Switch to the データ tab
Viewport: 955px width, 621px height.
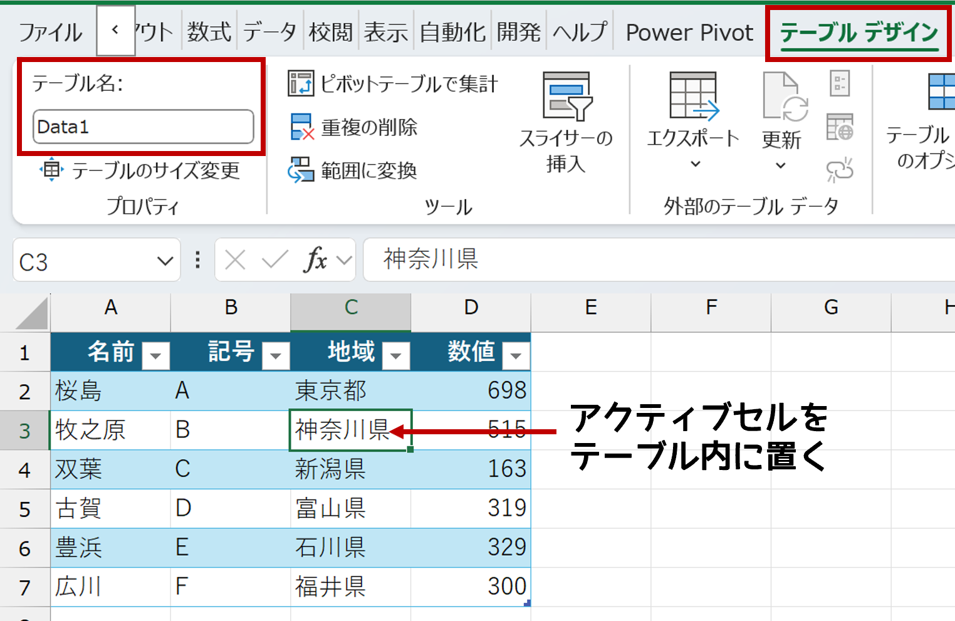pos(269,31)
